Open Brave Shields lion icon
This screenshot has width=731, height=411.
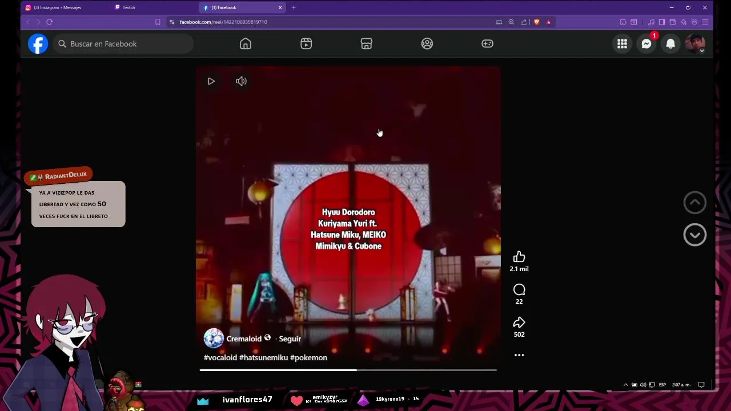click(536, 22)
